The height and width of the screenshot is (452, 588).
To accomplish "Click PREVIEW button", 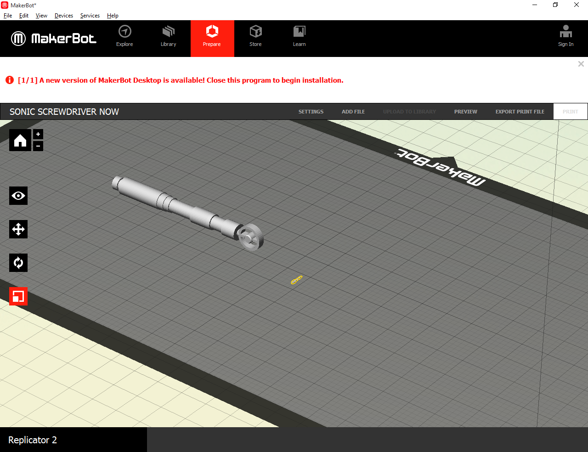I will (466, 112).
